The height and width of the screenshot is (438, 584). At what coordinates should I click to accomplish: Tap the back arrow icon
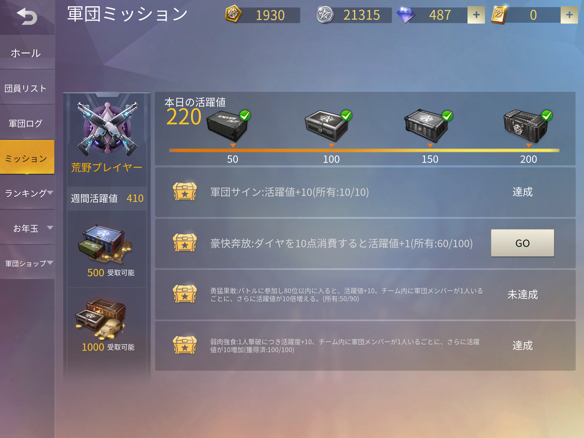[x=27, y=17]
